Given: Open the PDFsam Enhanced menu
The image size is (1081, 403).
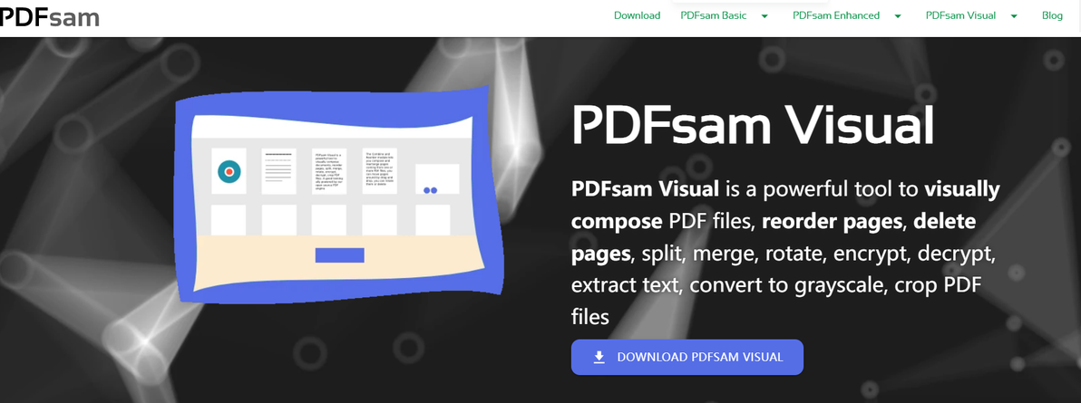Looking at the screenshot, I should point(836,15).
